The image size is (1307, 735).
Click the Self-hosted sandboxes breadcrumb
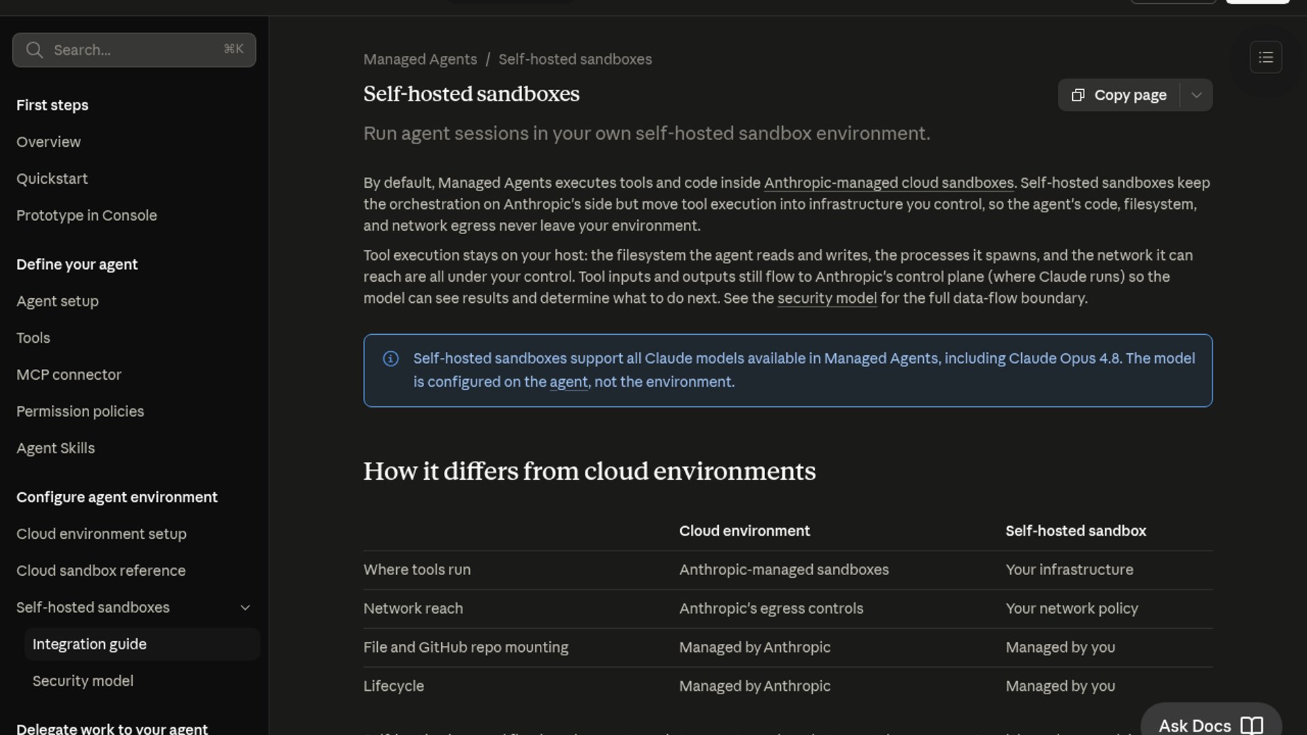click(575, 59)
